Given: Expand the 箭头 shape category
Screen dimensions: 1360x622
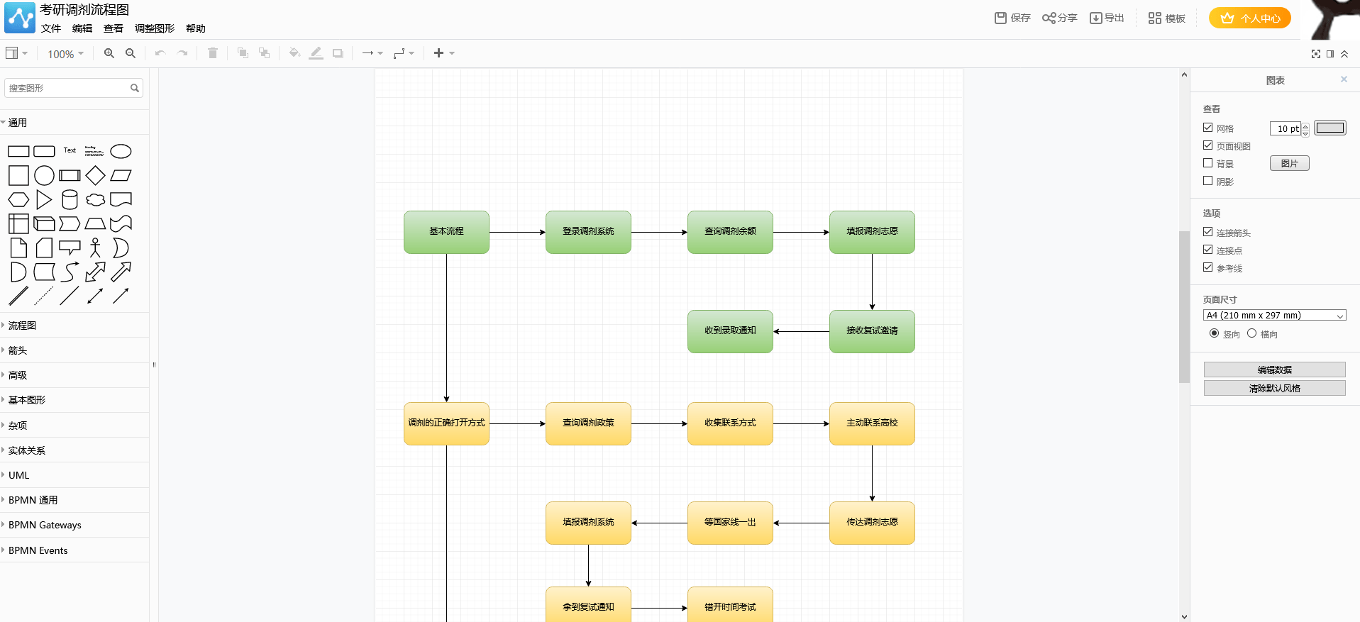Looking at the screenshot, I should pos(74,350).
